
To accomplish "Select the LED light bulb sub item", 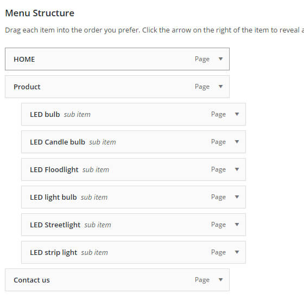I will tap(134, 197).
